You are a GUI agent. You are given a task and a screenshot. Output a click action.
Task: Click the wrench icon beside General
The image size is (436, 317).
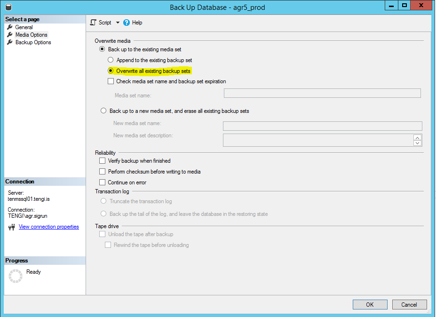pos(10,27)
